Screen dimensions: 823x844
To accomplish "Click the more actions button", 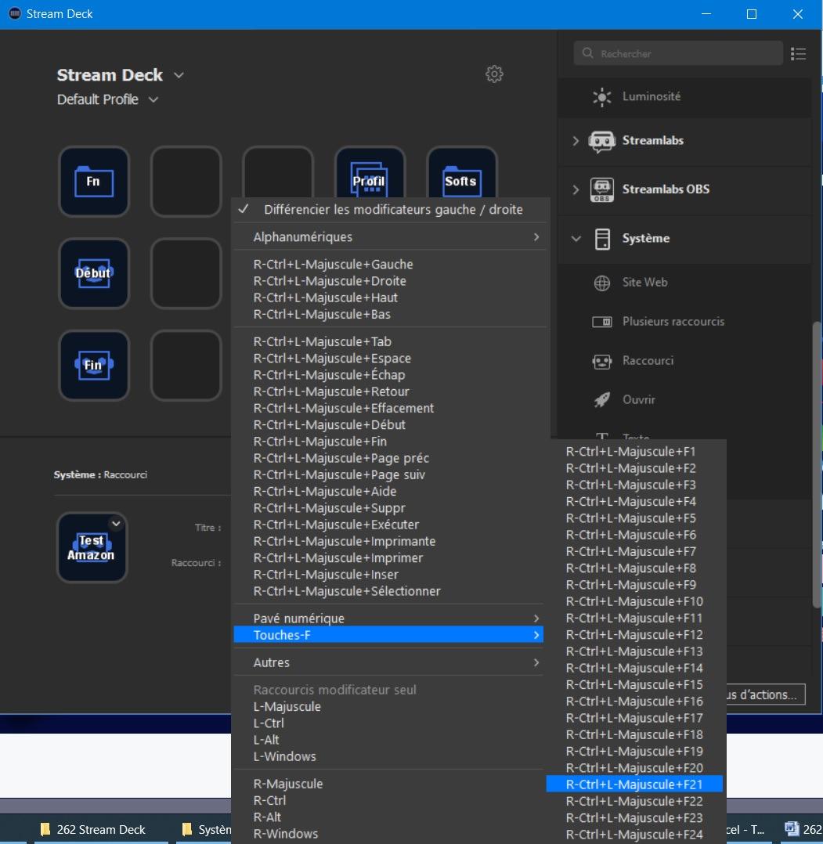I will coord(765,694).
